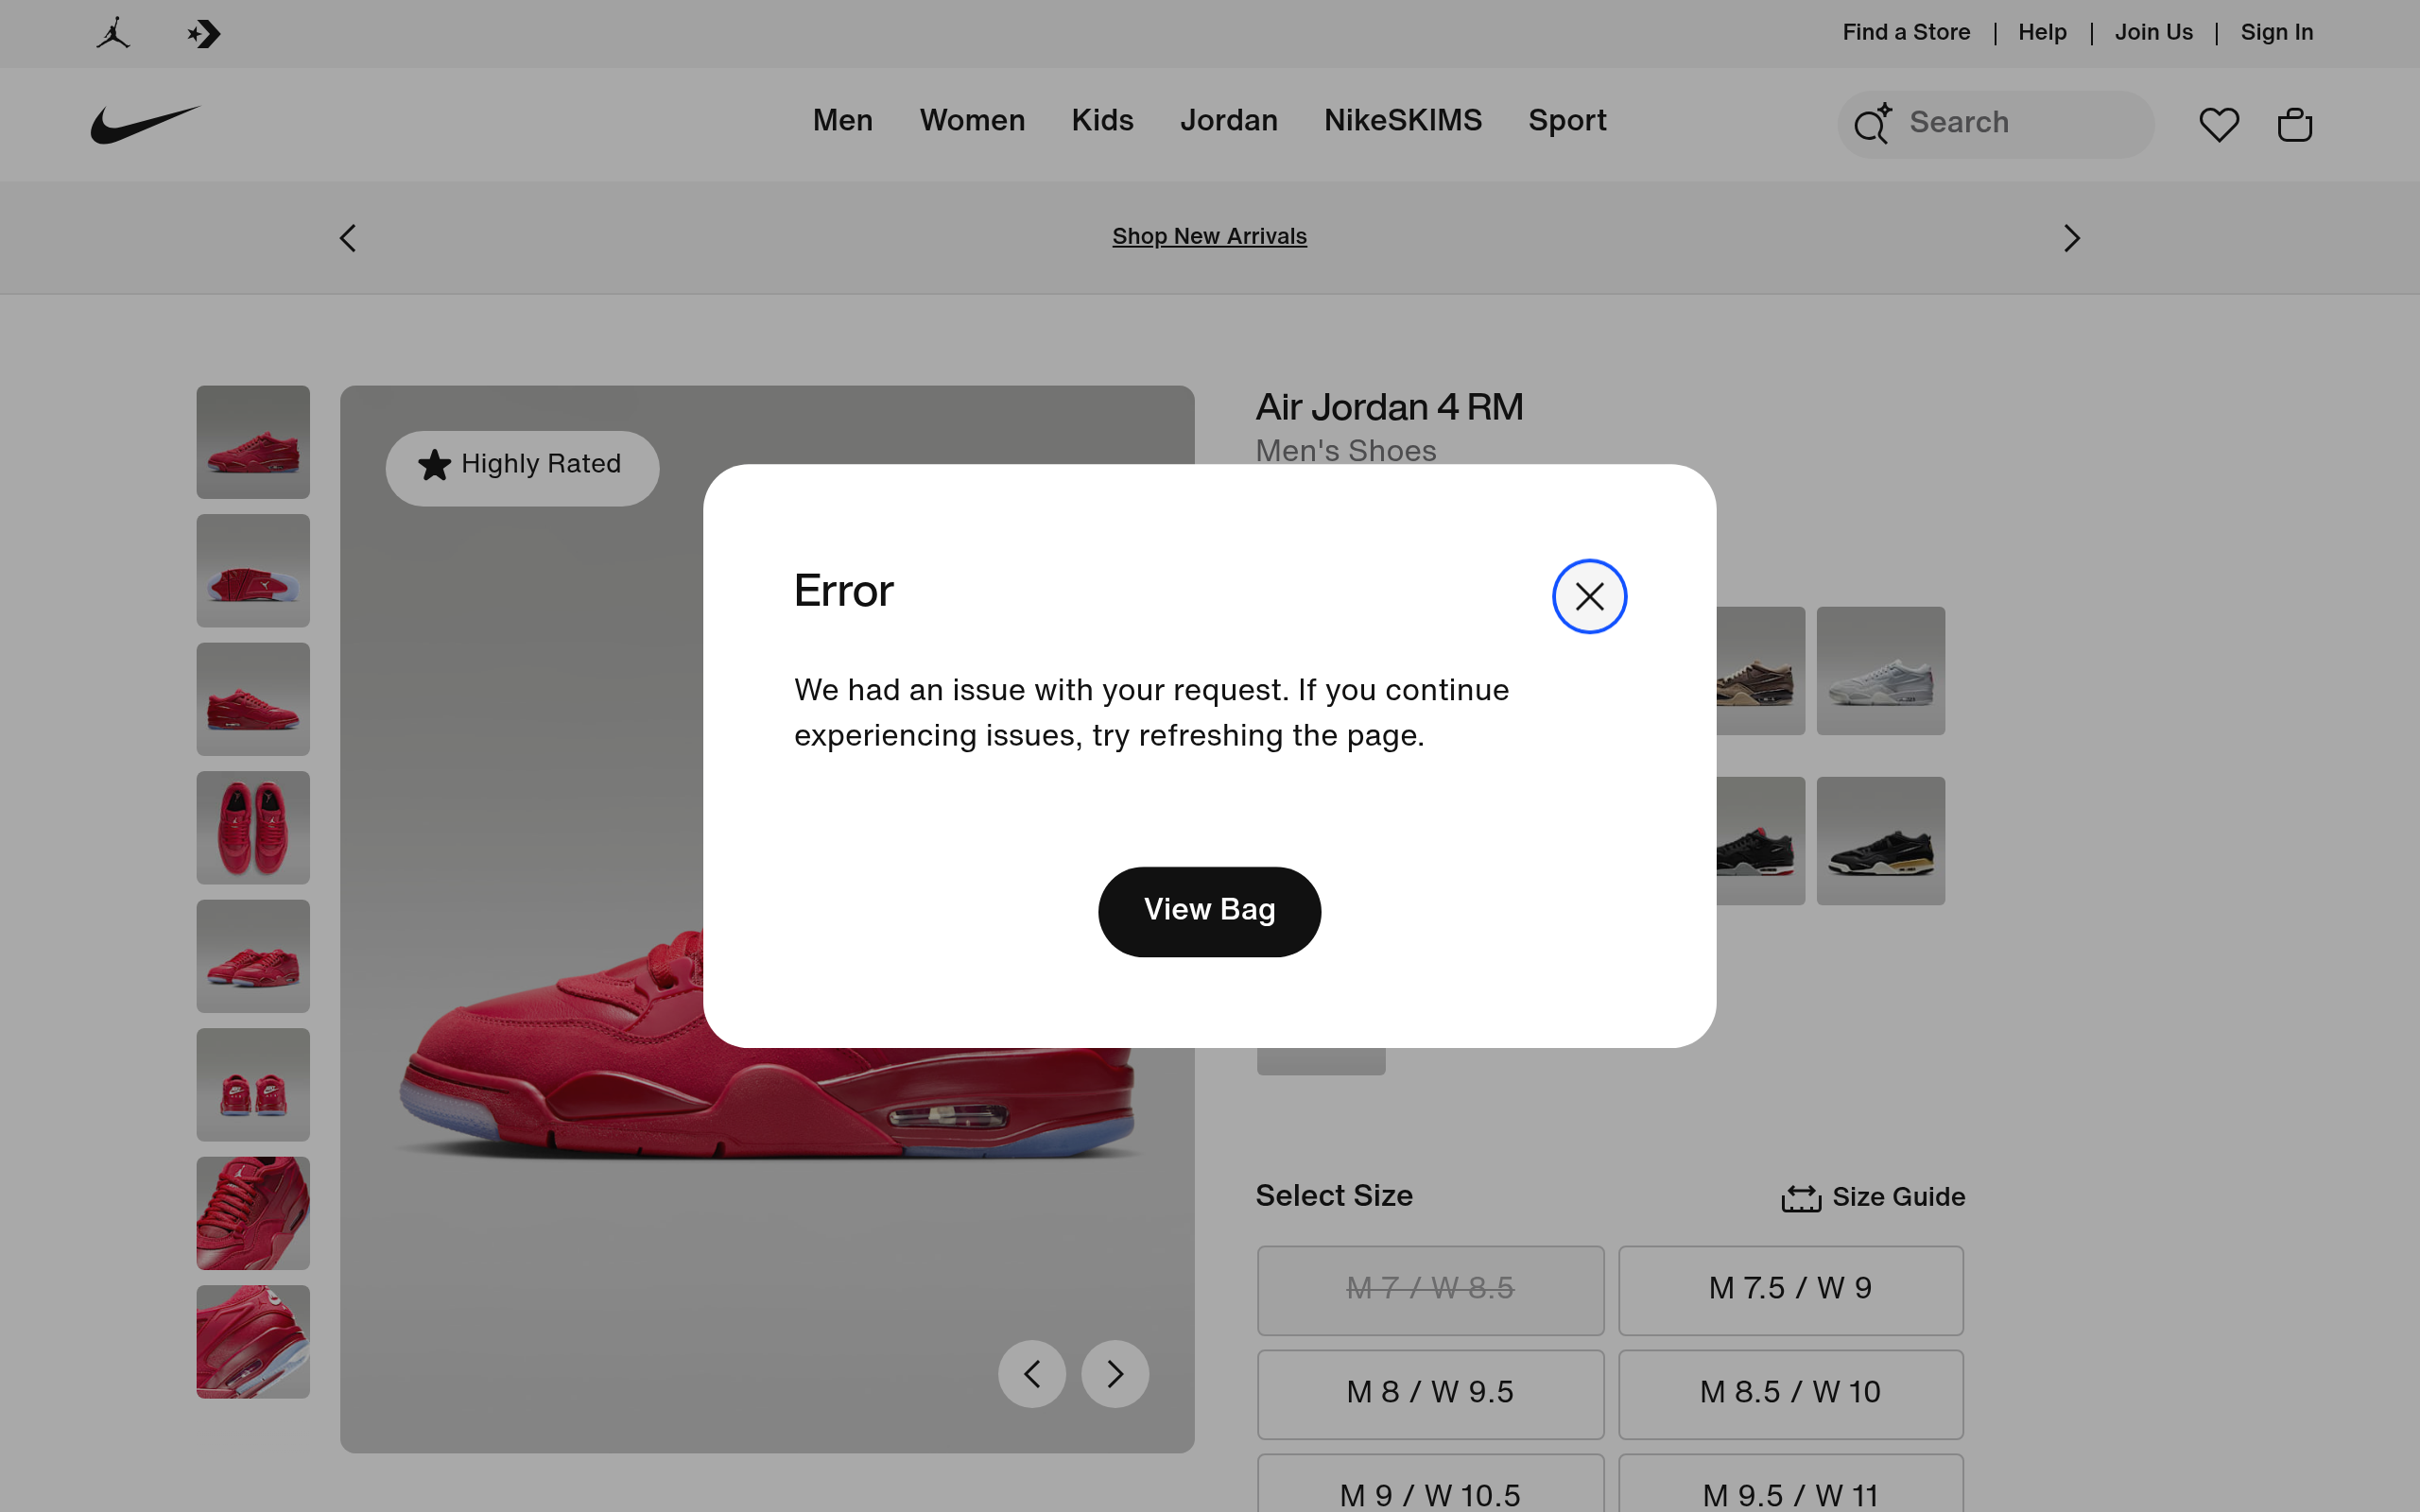Choose the black and gold shoe colorway
Viewport: 2420px width, 1512px height.
point(1880,841)
